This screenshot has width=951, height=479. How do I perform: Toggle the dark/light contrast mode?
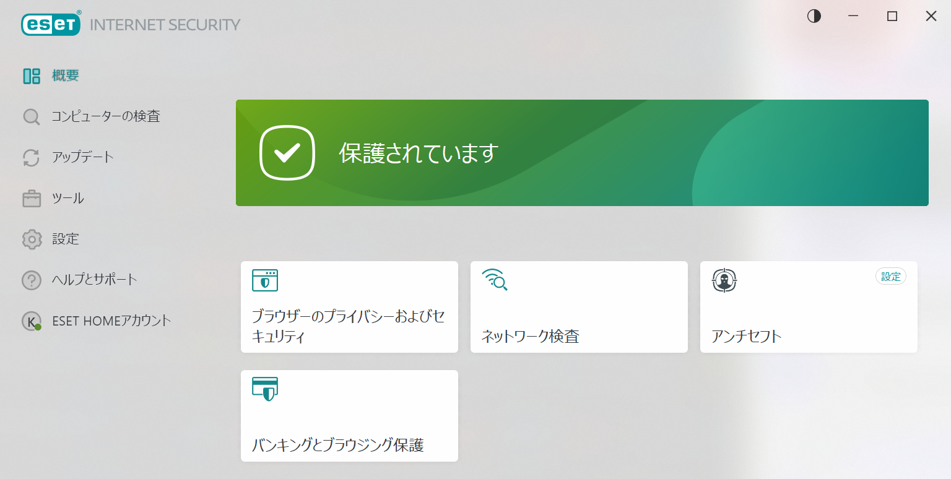point(814,17)
